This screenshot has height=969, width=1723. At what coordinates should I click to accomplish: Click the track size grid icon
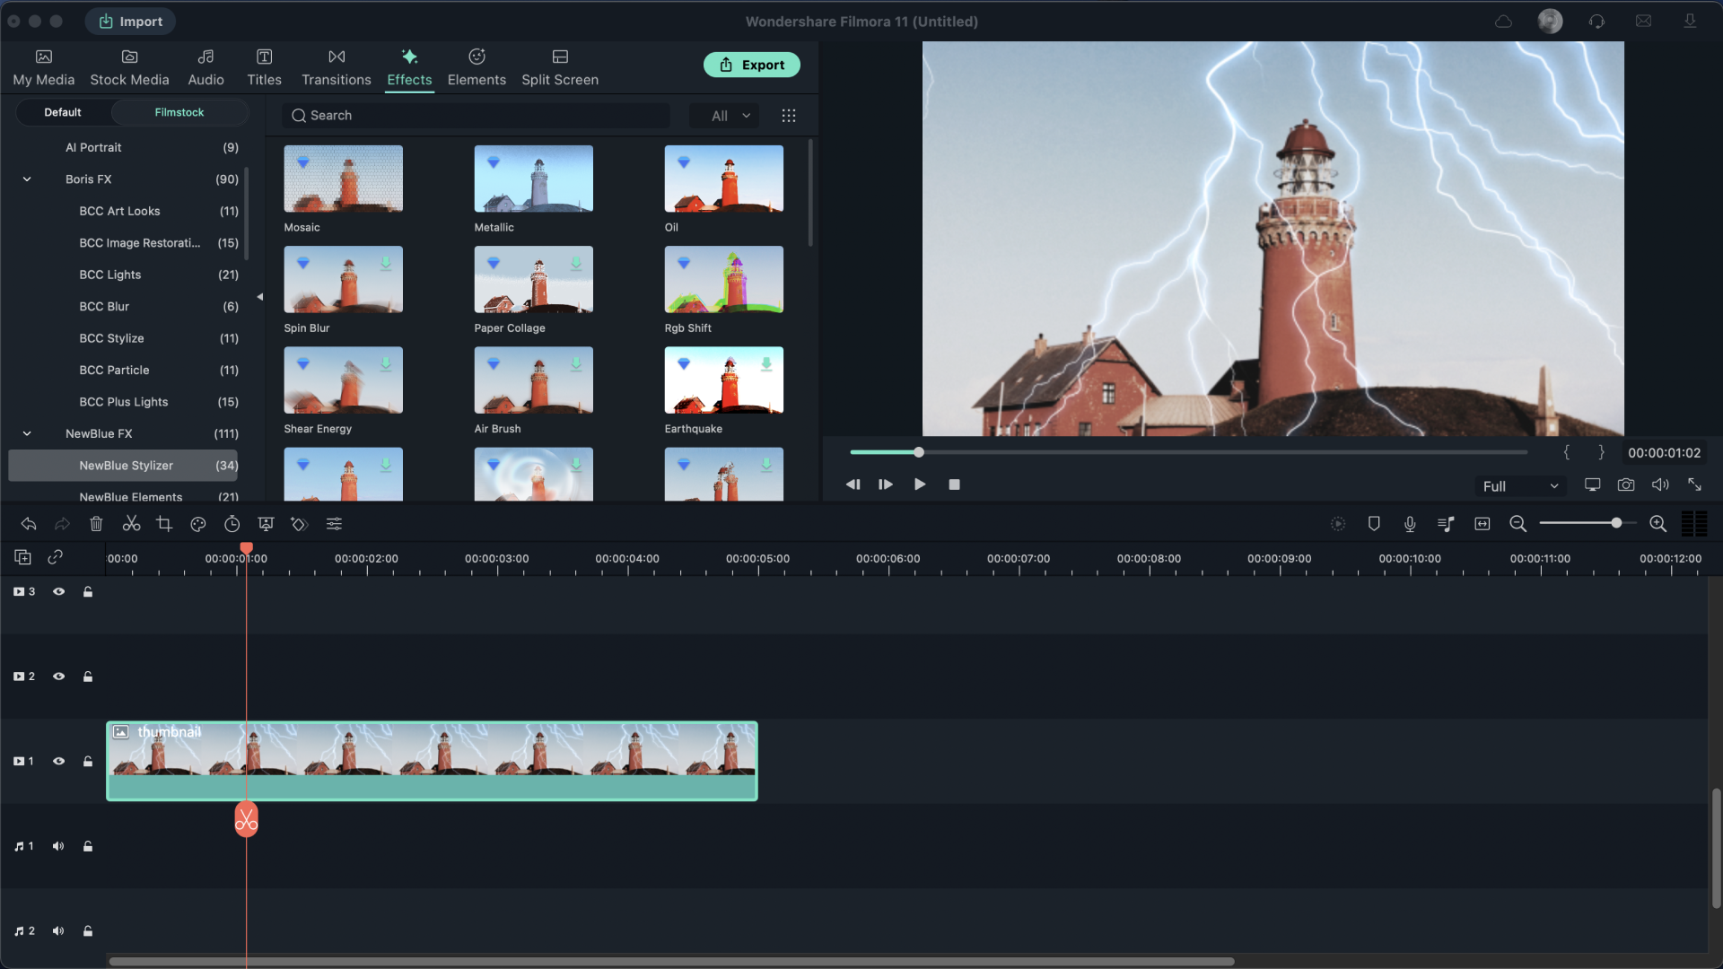pyautogui.click(x=1694, y=524)
